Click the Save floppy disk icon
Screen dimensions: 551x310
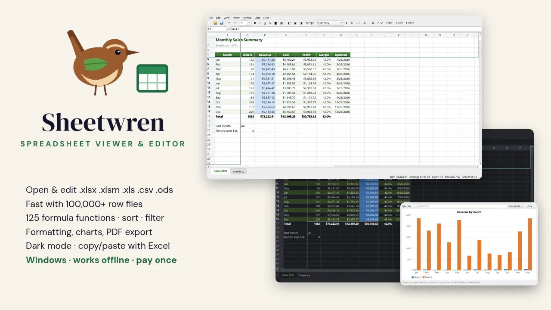[221, 23]
